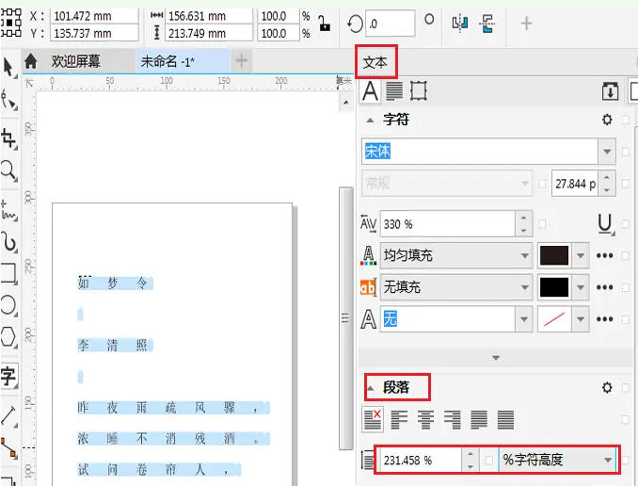Show paragraph properties icon in text docker
The width and height of the screenshot is (638, 486).
click(x=394, y=90)
